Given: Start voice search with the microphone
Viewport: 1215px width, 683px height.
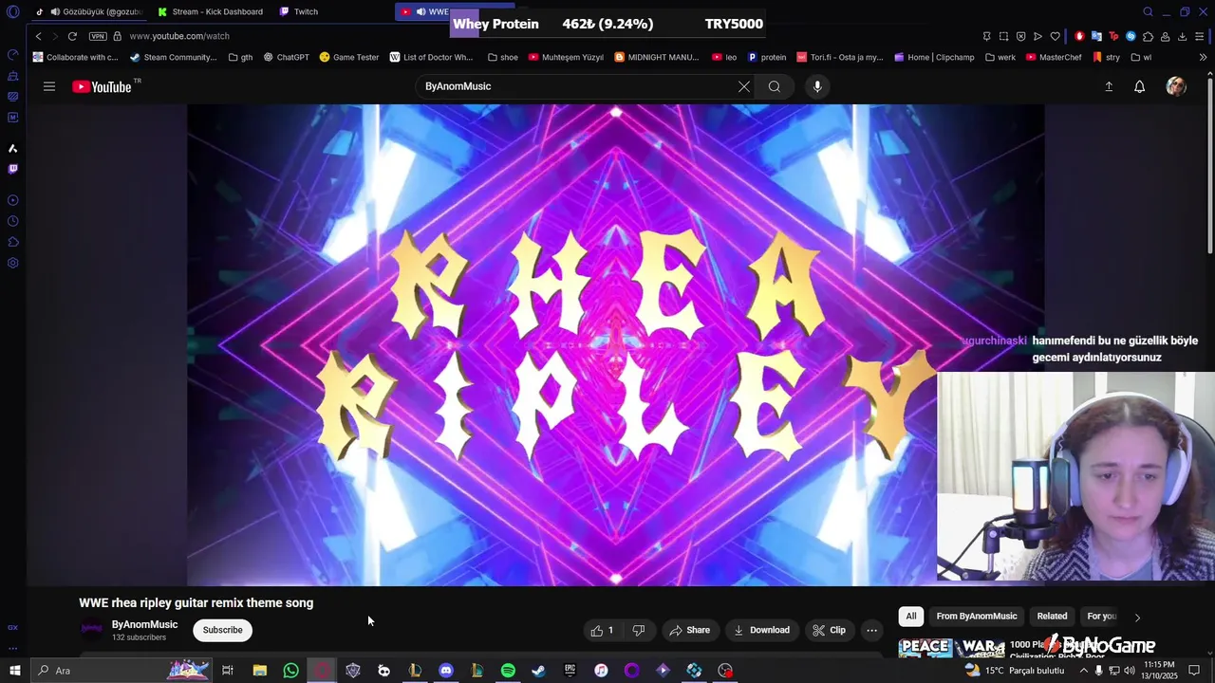Looking at the screenshot, I should coord(817,86).
